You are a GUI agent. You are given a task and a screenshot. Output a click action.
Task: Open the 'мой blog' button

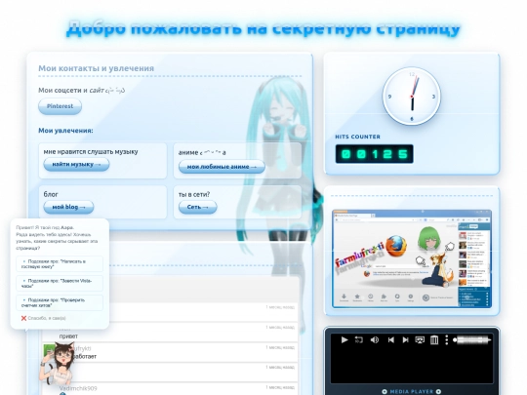[68, 207]
